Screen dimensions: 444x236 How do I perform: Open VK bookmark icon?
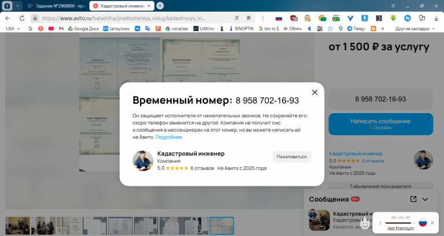tap(138, 28)
